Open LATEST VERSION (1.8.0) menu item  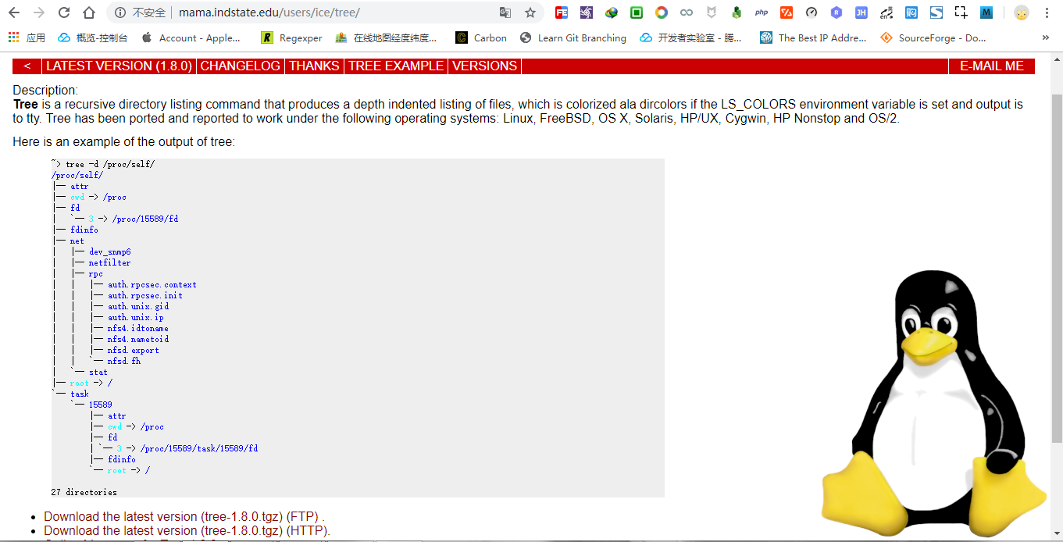click(119, 66)
